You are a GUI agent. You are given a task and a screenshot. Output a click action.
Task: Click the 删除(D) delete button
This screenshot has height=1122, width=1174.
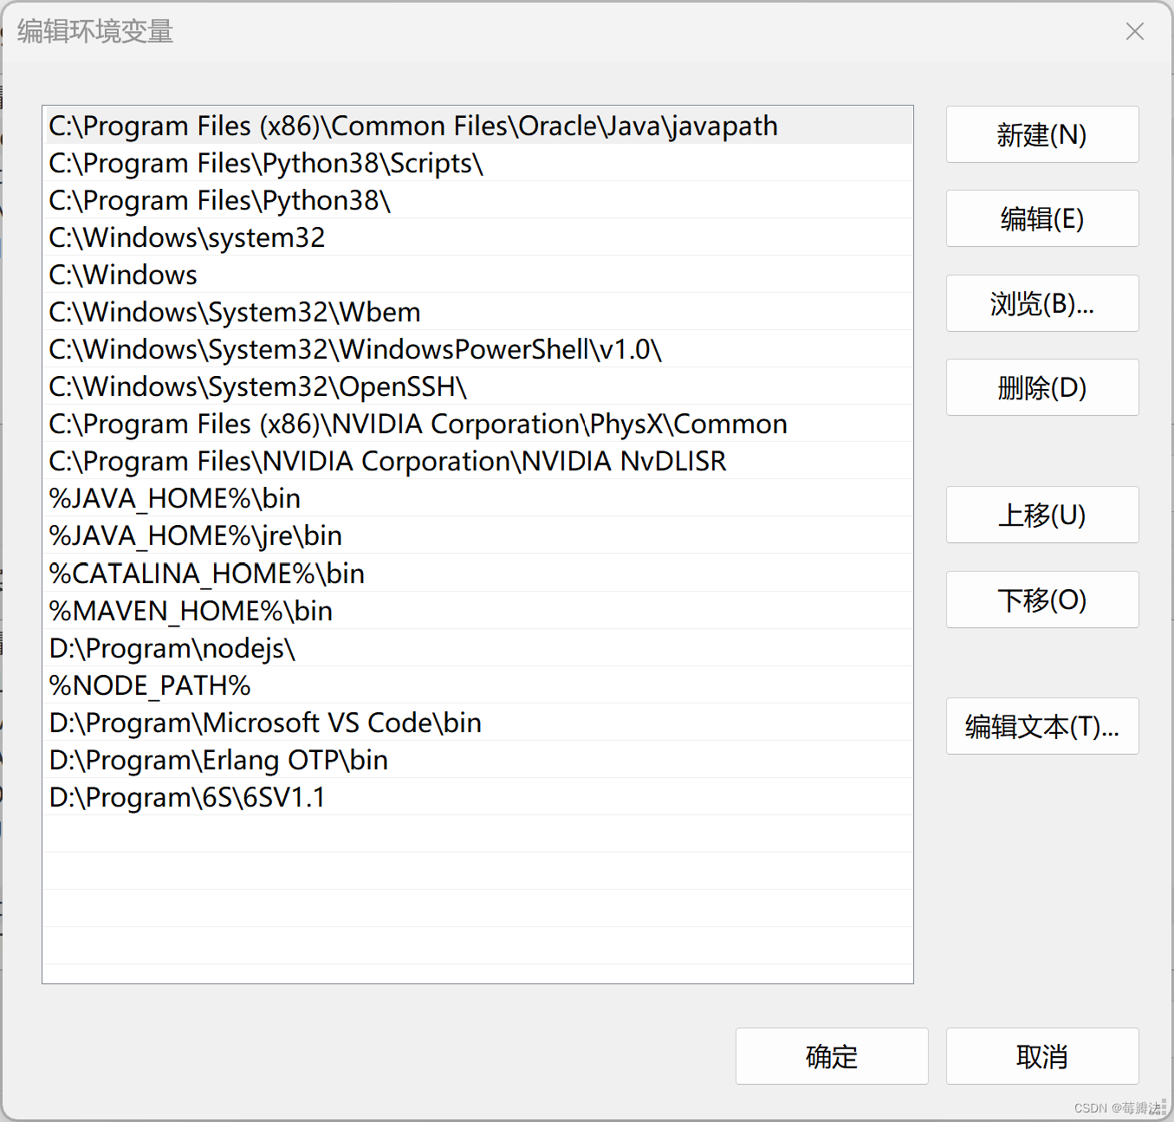point(1041,387)
